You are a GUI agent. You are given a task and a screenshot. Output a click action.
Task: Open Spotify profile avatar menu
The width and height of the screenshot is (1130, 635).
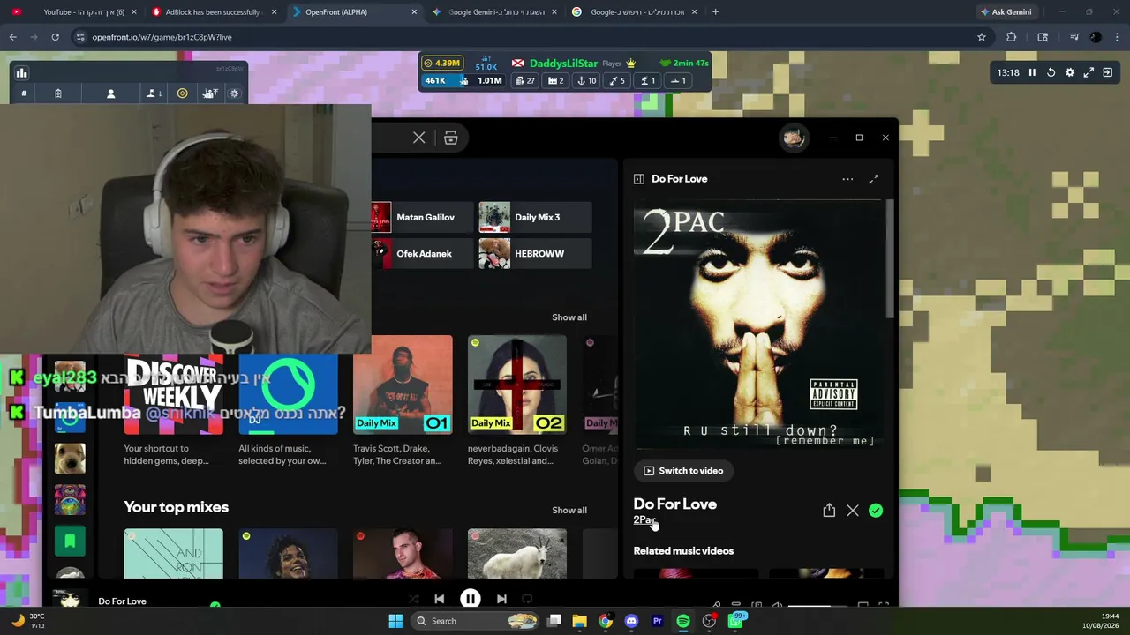click(793, 138)
